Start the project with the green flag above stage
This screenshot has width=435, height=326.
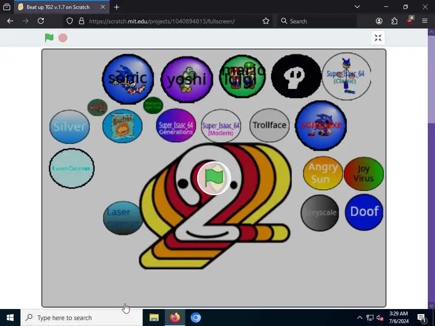pos(49,38)
